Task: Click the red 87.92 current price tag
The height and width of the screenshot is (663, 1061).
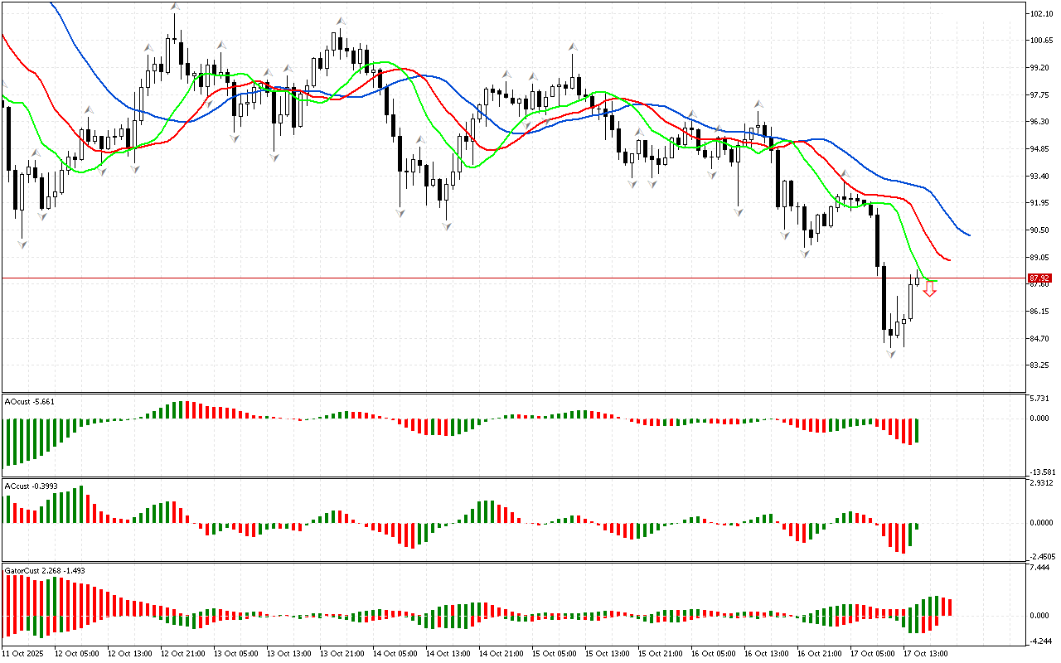Action: [x=1039, y=278]
